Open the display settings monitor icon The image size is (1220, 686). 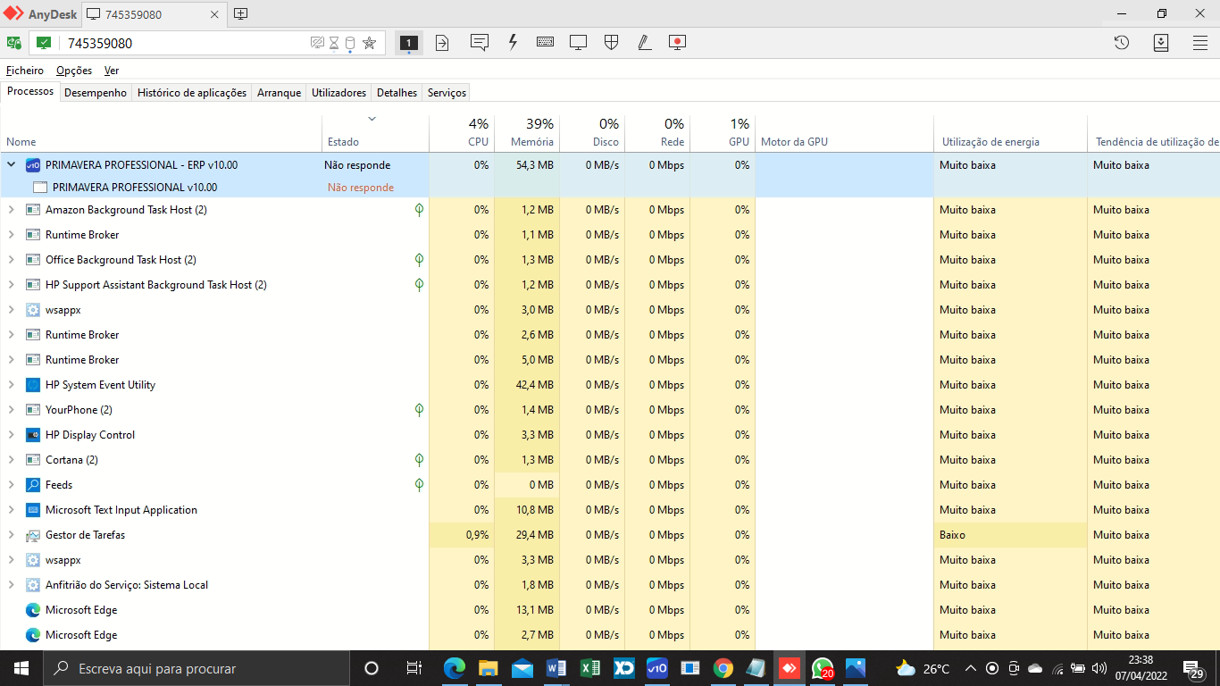coord(579,42)
